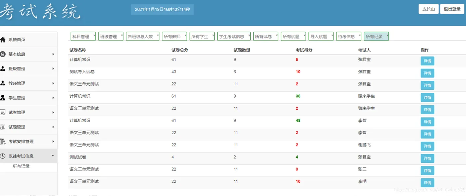Open 详情 for 李哲's 计算机常识 score 48
The height and width of the screenshot is (196, 466).
[x=427, y=122]
